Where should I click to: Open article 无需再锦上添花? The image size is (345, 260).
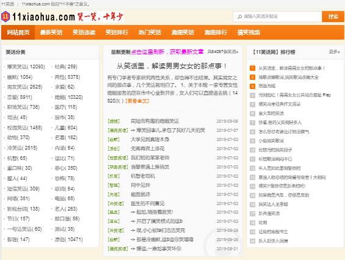coord(147,149)
